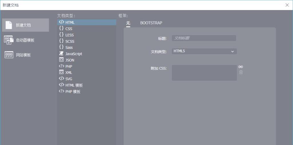Screen dimensions: 293x145
Task: Close the 新建文档 dialog
Action: 287,5
